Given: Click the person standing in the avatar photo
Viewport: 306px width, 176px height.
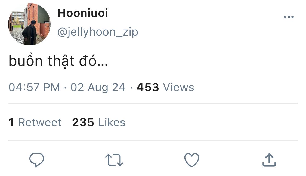Looking at the screenshot, I should click(x=30, y=33).
